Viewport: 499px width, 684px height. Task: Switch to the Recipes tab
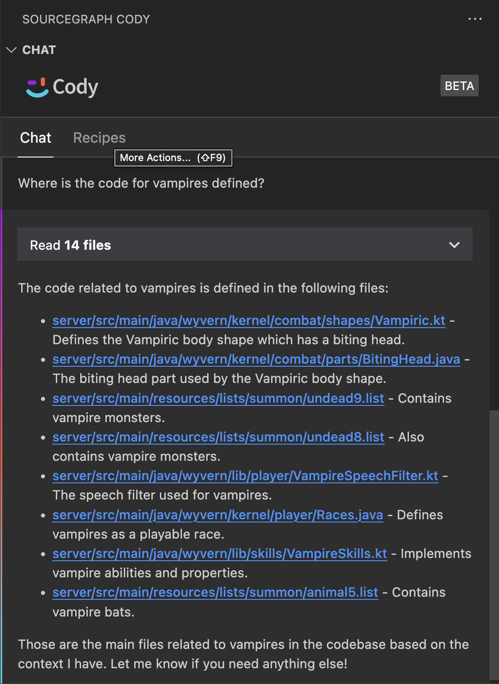pyautogui.click(x=100, y=138)
